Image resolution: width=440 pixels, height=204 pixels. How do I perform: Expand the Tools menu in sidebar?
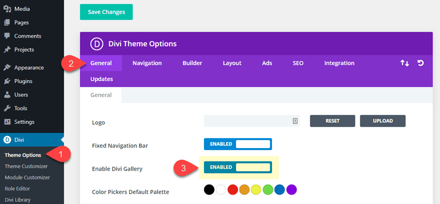click(20, 108)
